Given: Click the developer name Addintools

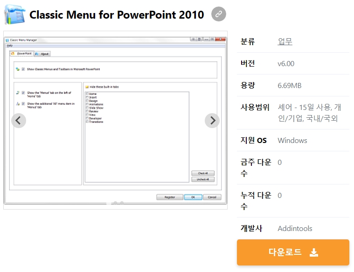Looking at the screenshot, I should coord(295,229).
